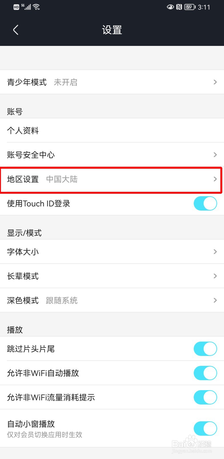Image resolution: width=224 pixels, height=459 pixels.
Task: Tap the HD indicator icon
Action: [x=16, y=7]
